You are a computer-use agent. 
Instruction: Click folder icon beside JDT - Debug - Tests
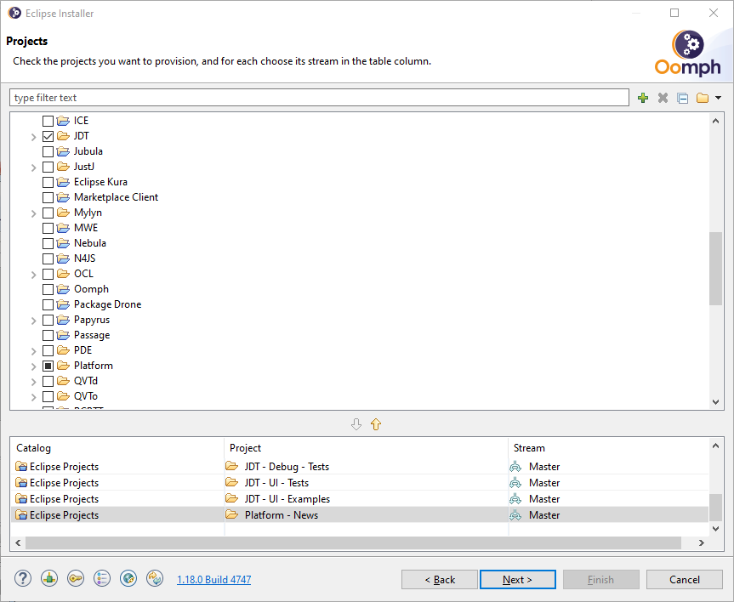(x=231, y=466)
